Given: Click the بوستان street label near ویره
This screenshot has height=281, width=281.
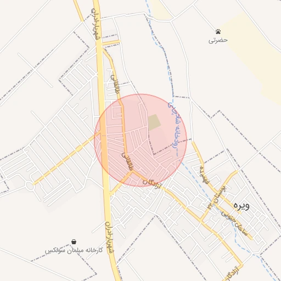Looking at the screenshot, I should coord(217,198).
